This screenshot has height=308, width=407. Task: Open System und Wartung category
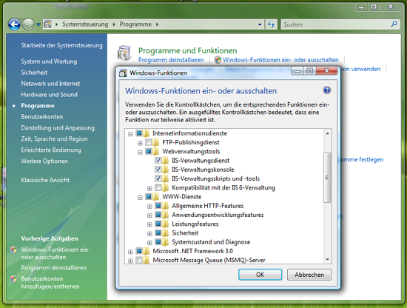tap(49, 61)
